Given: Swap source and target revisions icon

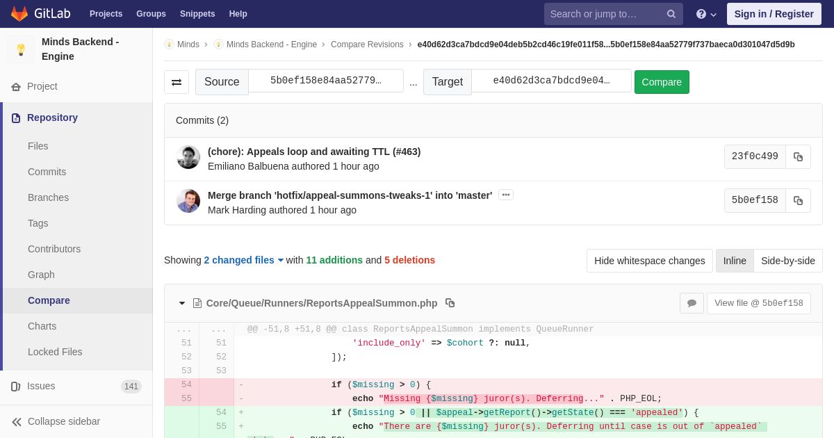Looking at the screenshot, I should (x=177, y=82).
